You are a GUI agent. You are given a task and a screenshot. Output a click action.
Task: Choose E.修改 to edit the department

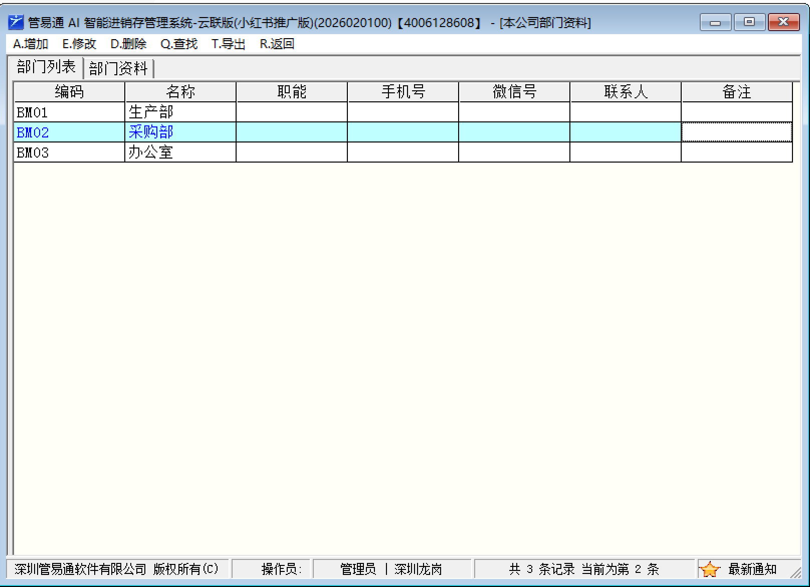[79, 44]
